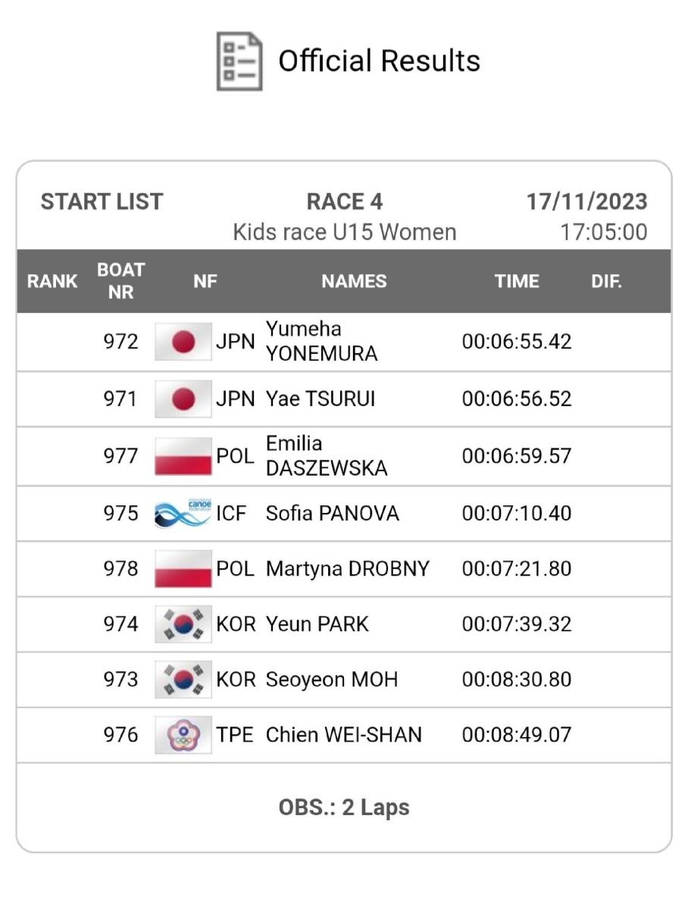This screenshot has height=909, width=688.
Task: Click the RANK column header
Action: (52, 282)
